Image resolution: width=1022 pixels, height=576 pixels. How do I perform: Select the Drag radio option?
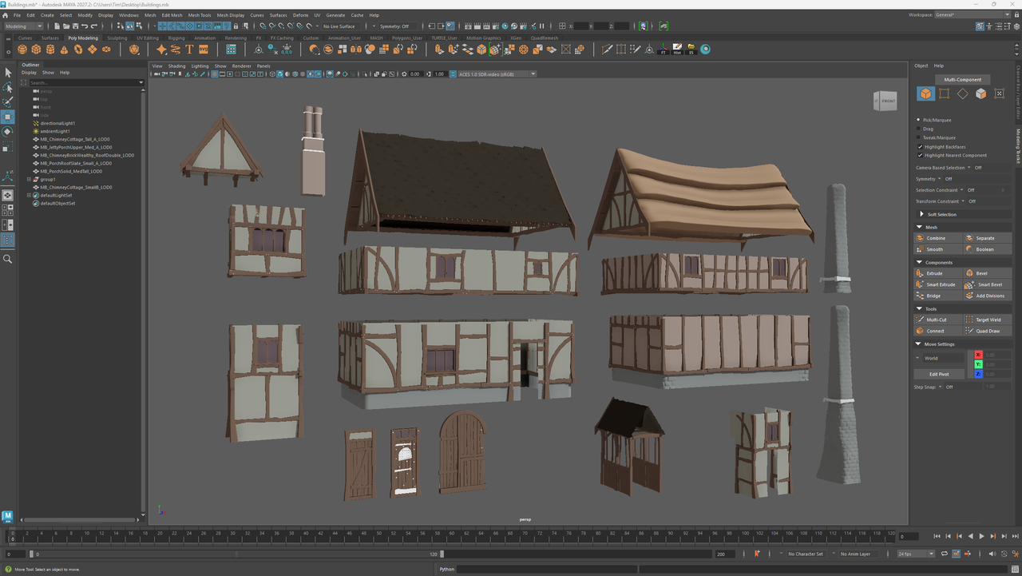point(919,129)
